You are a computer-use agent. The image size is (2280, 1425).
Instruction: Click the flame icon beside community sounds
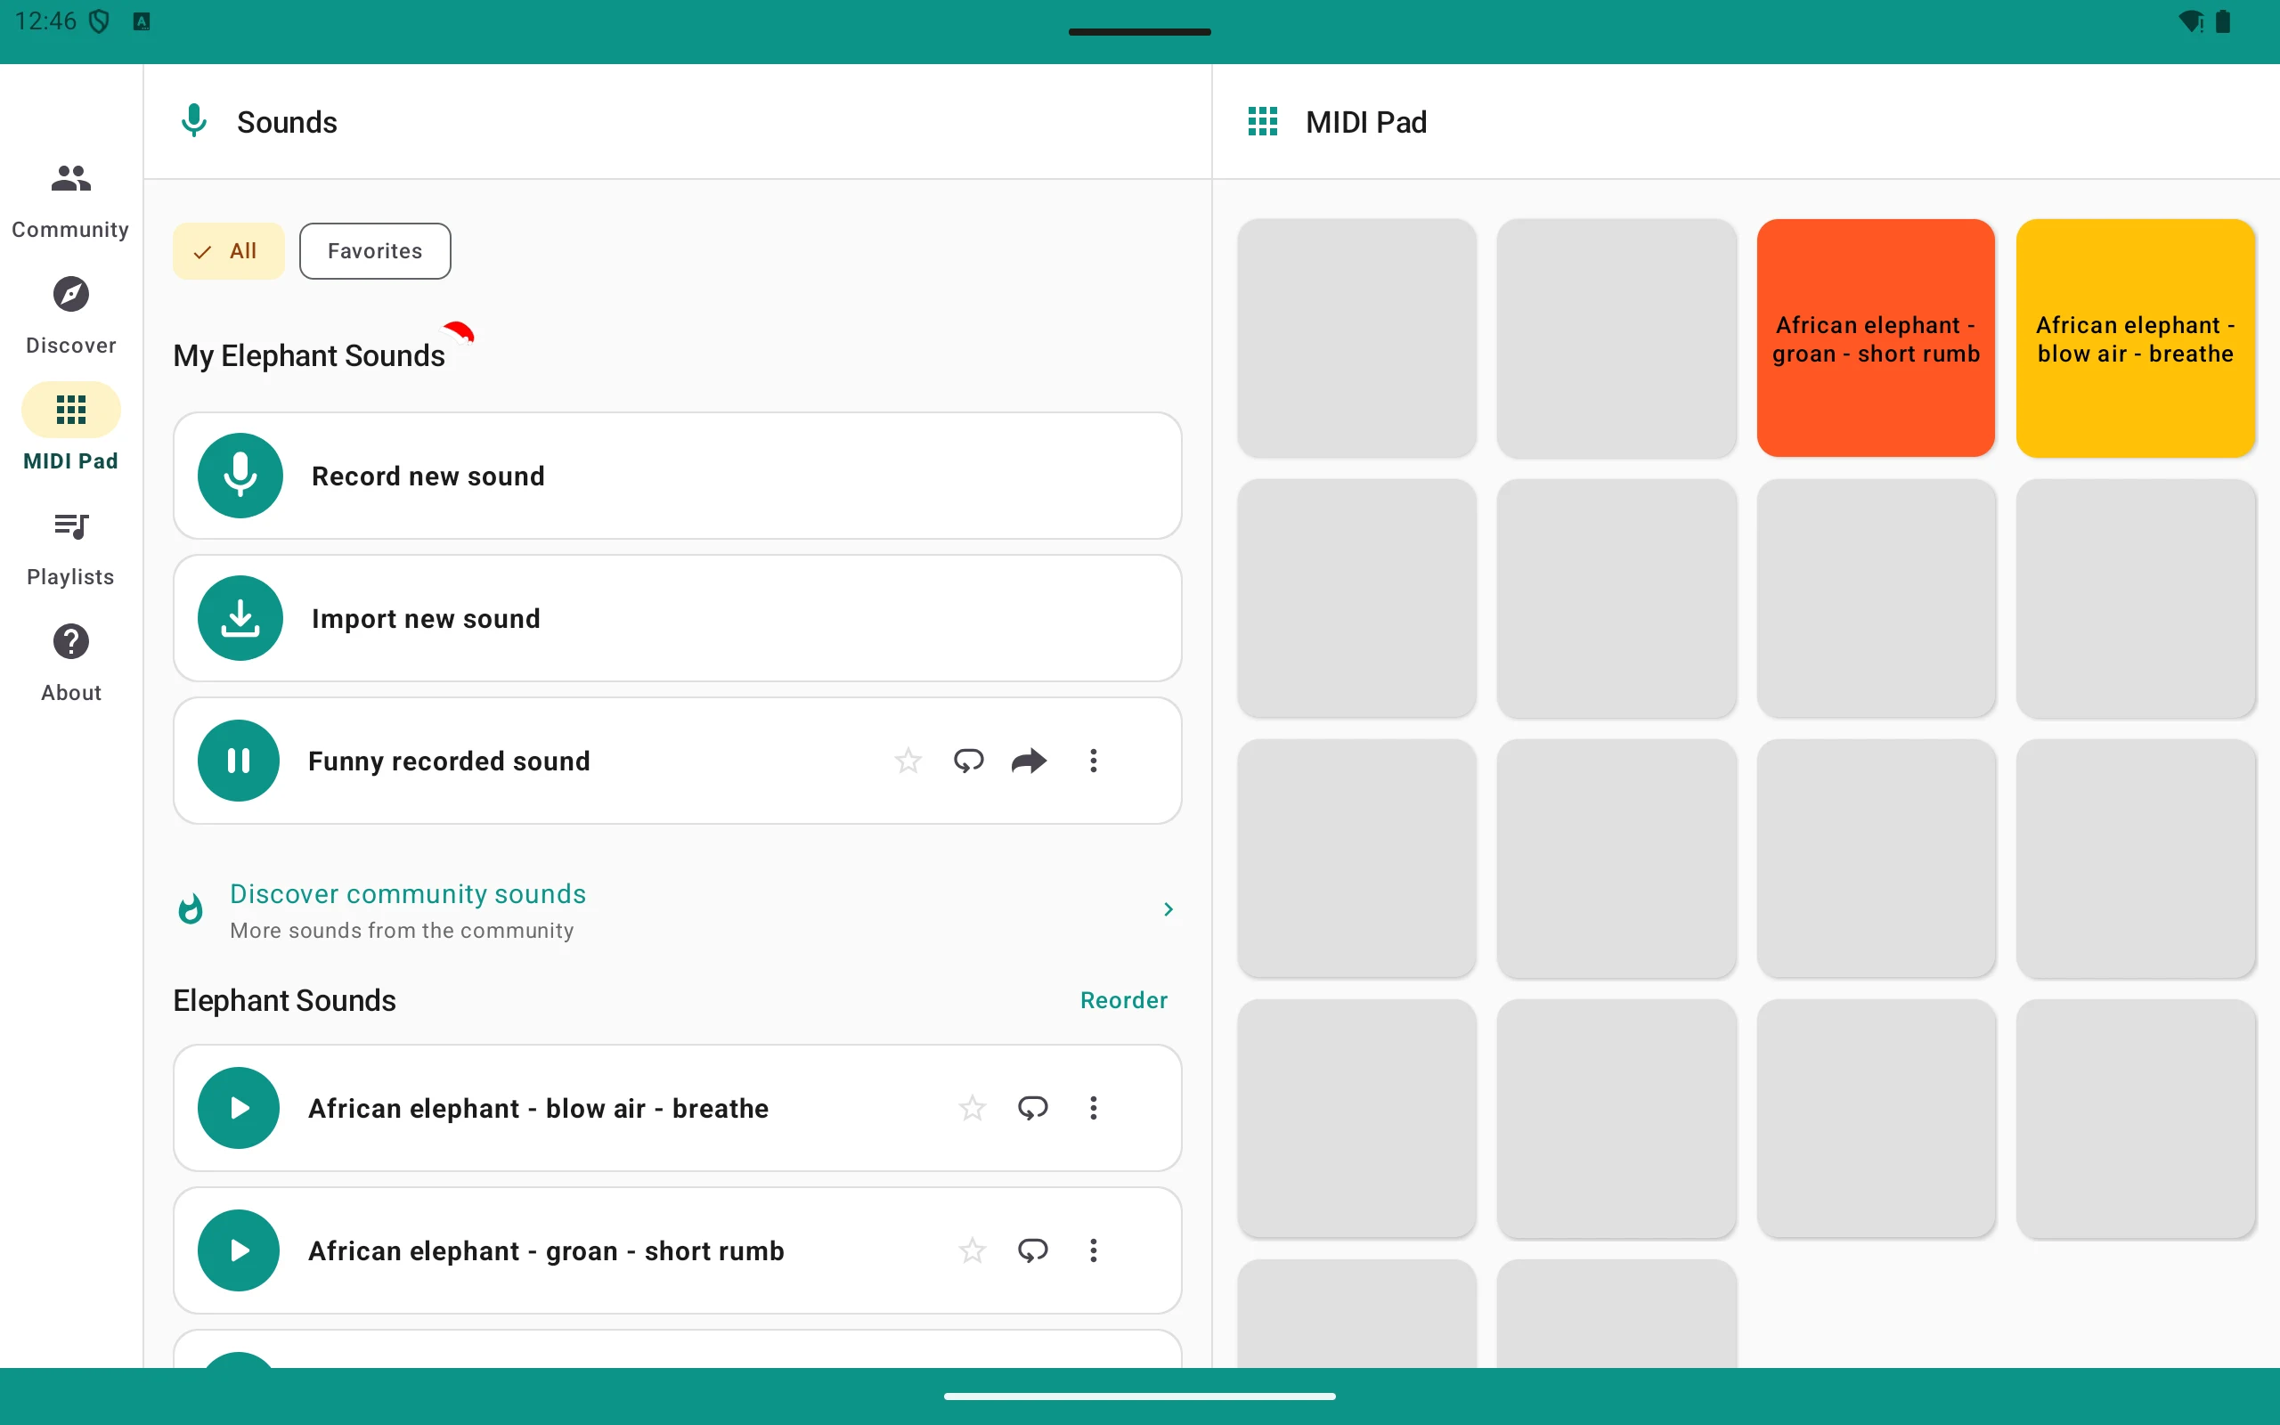[x=191, y=908]
